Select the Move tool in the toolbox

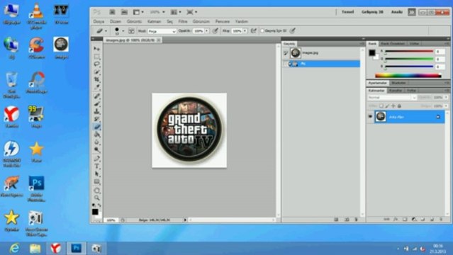point(97,48)
